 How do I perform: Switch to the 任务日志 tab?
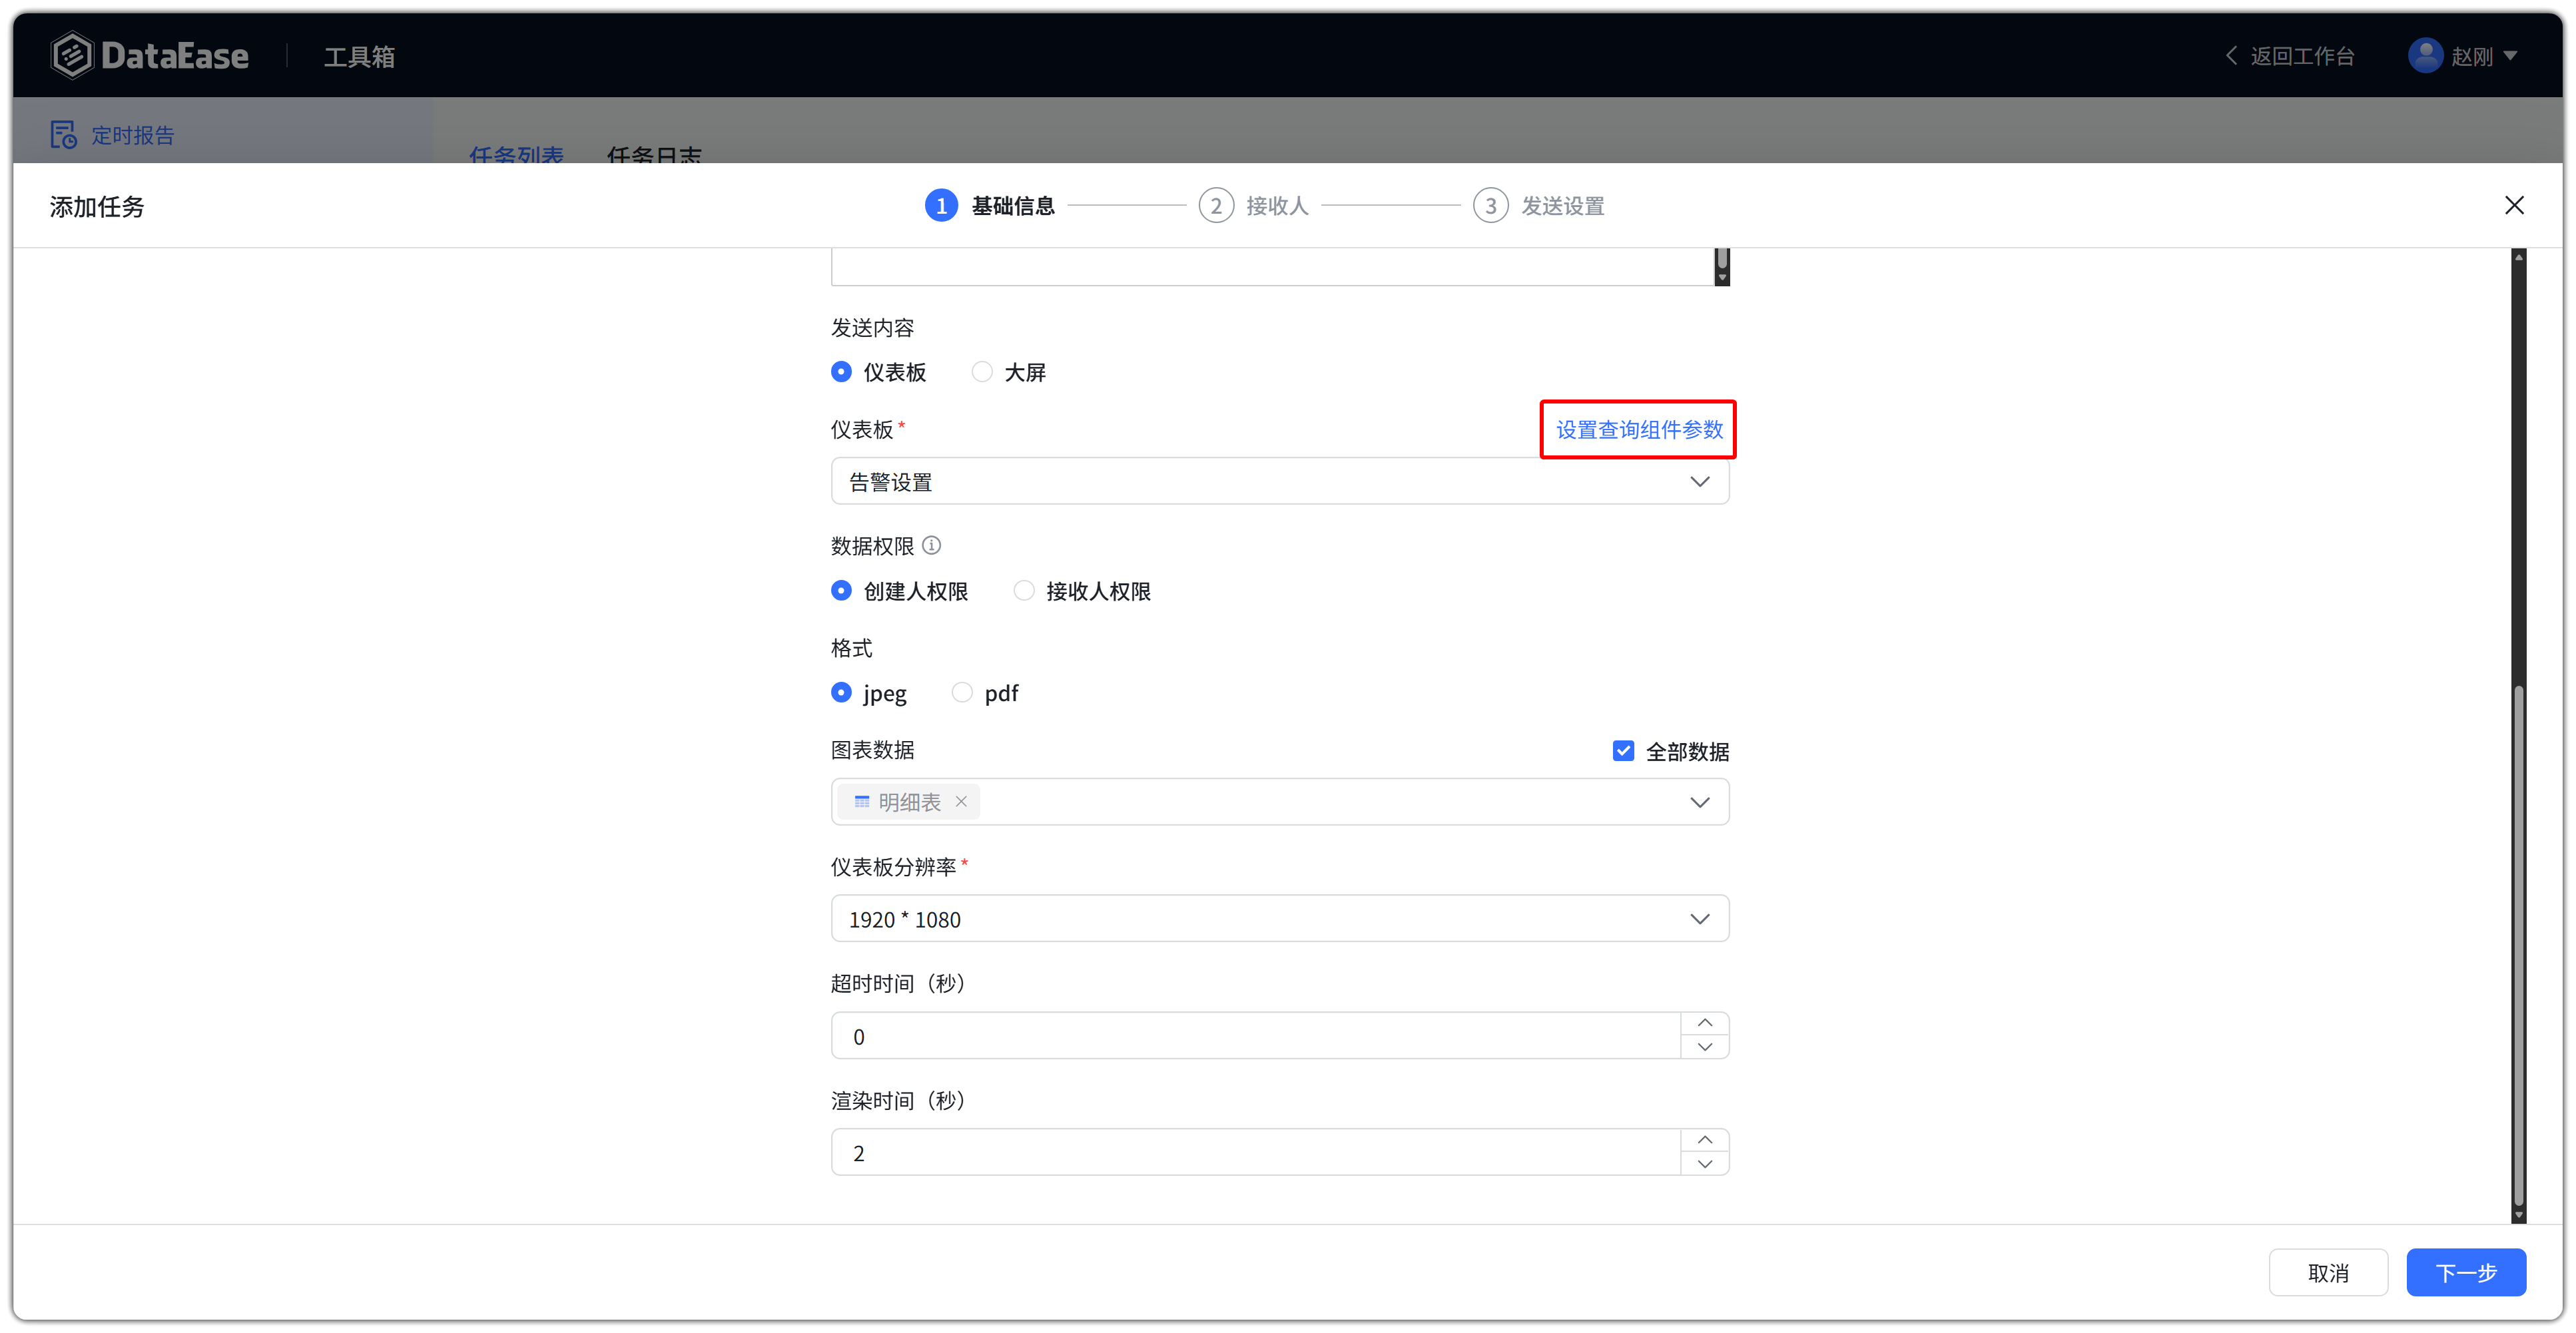(654, 154)
